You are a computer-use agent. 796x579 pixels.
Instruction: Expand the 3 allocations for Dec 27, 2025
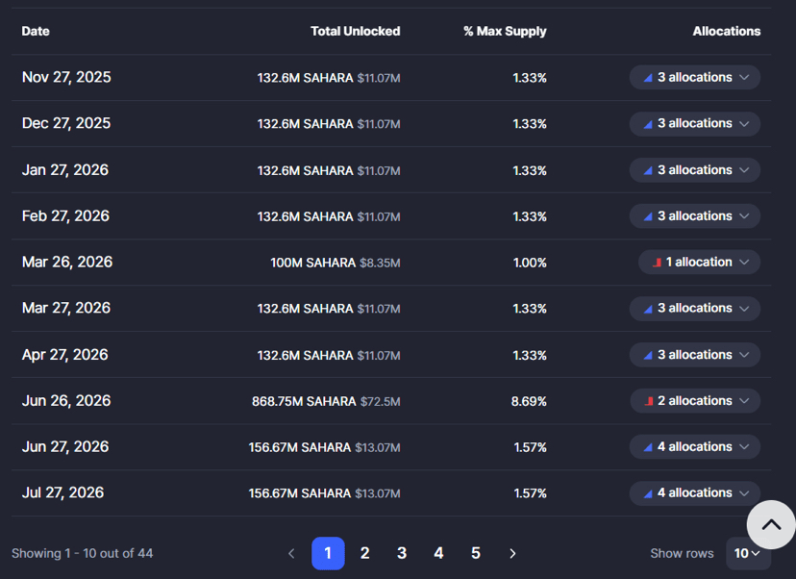pos(695,124)
